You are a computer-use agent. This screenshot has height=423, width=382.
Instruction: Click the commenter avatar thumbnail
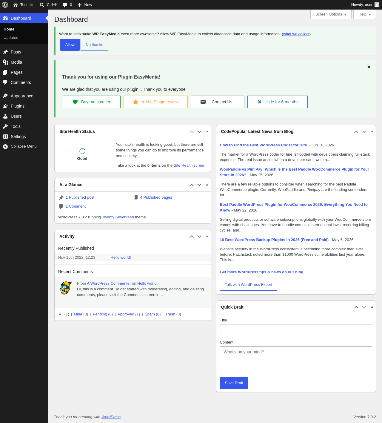tap(66, 288)
